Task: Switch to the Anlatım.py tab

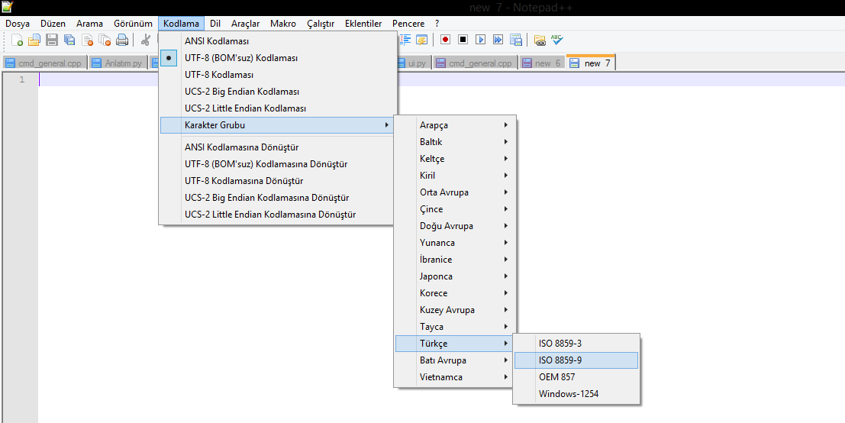Action: point(118,63)
